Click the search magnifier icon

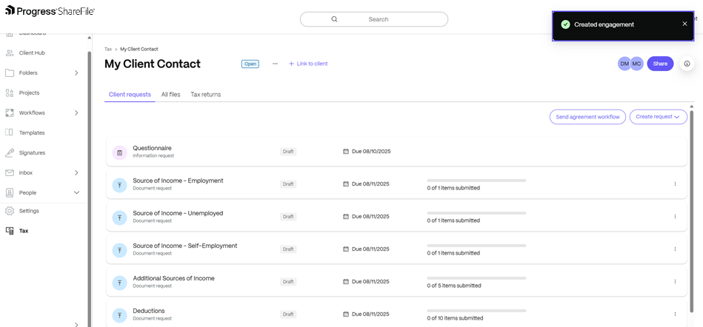334,19
